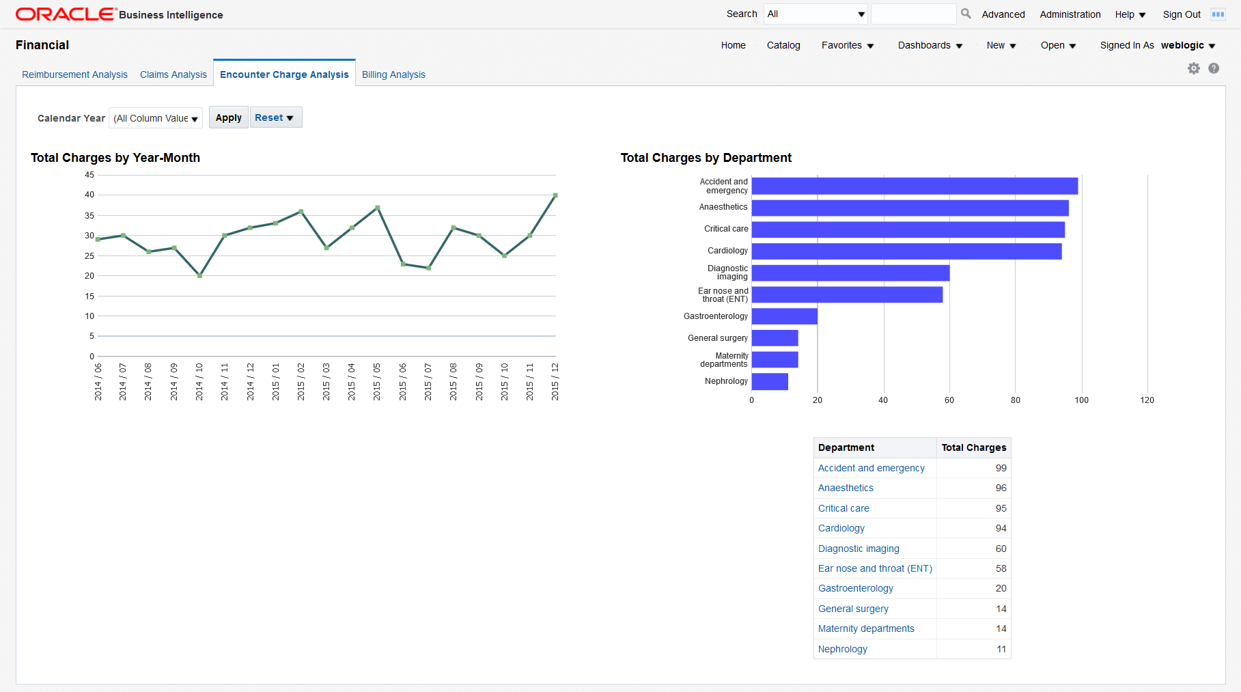This screenshot has width=1241, height=692.
Task: Click the Department column header
Action: [x=875, y=447]
